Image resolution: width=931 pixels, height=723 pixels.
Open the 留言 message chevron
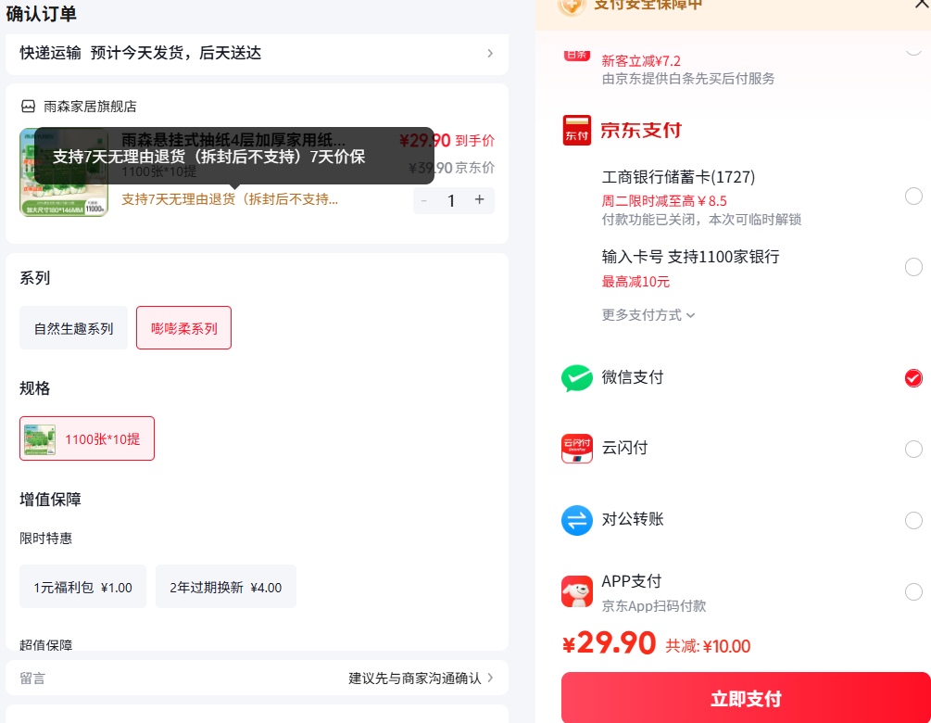[x=490, y=678]
